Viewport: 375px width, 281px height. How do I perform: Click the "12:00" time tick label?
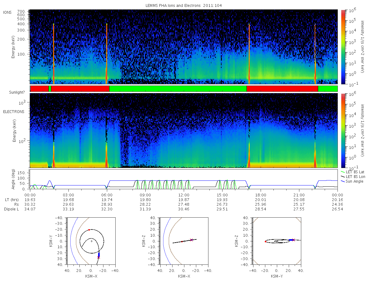184,195
